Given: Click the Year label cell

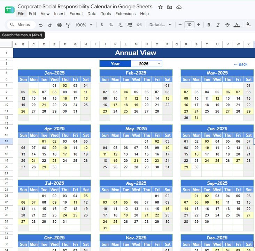Looking at the screenshot, I should click(x=115, y=64).
